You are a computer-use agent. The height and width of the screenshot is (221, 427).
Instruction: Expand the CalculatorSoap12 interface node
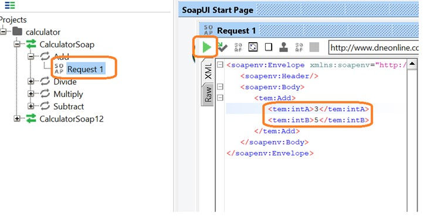17,119
